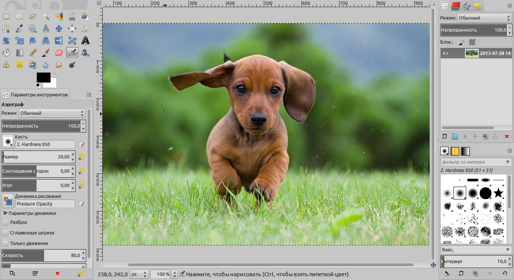Switch to the Layers tab
Image resolution: width=514 pixels, height=280 pixels.
[446, 6]
